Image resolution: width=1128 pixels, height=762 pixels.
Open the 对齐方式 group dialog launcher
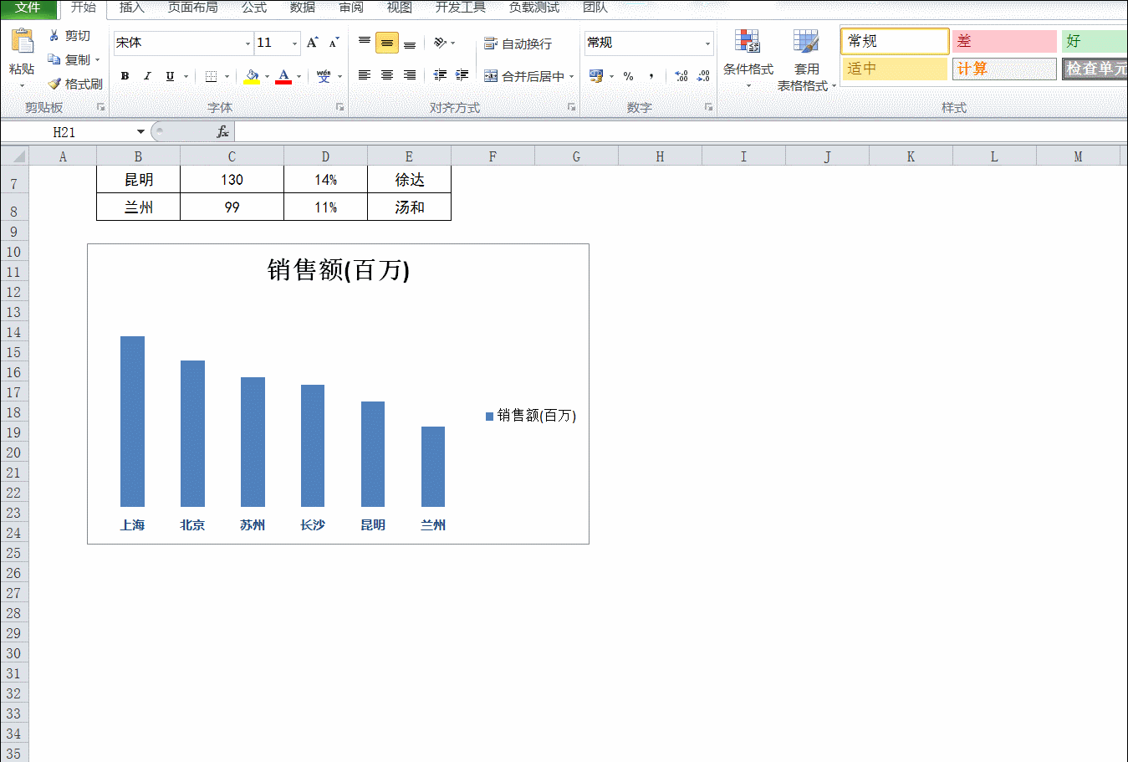point(571,107)
